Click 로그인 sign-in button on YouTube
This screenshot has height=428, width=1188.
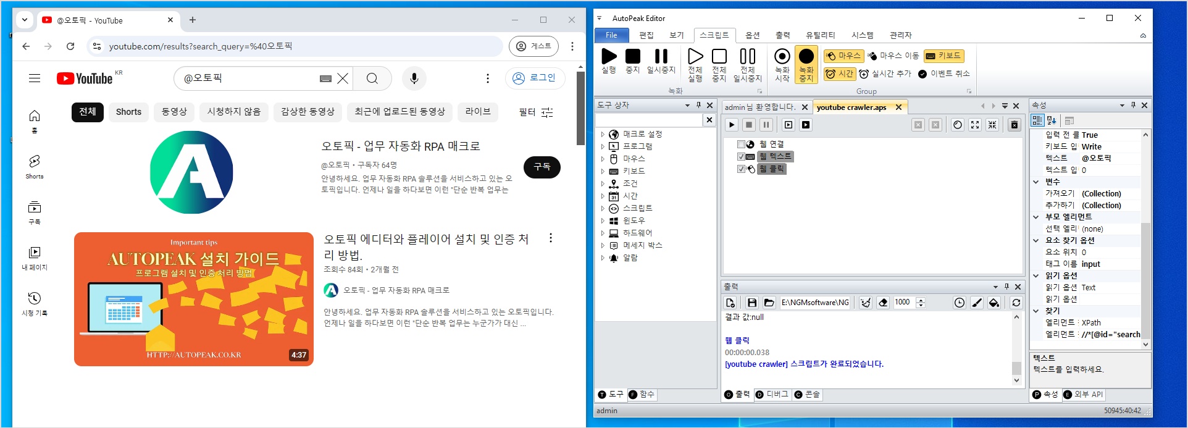pos(535,78)
